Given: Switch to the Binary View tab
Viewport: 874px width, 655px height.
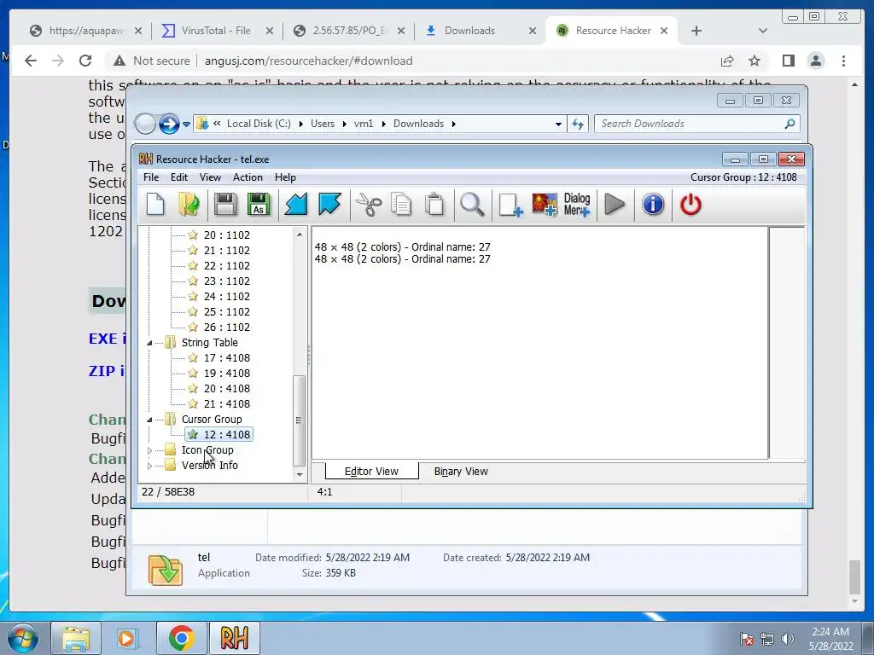Looking at the screenshot, I should [461, 471].
